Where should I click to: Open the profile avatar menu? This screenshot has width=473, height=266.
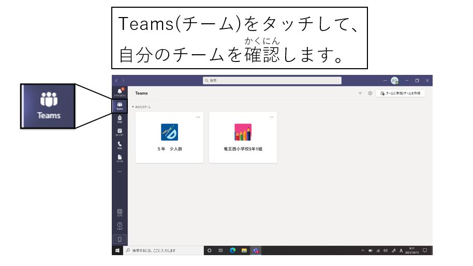[x=394, y=81]
